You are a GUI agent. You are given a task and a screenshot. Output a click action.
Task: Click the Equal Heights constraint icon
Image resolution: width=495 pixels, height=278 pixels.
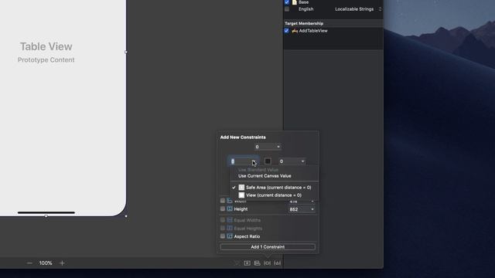click(230, 228)
